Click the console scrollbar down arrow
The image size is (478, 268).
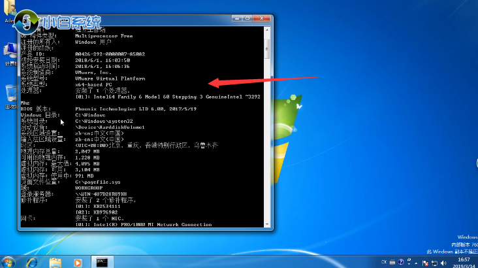(x=267, y=225)
